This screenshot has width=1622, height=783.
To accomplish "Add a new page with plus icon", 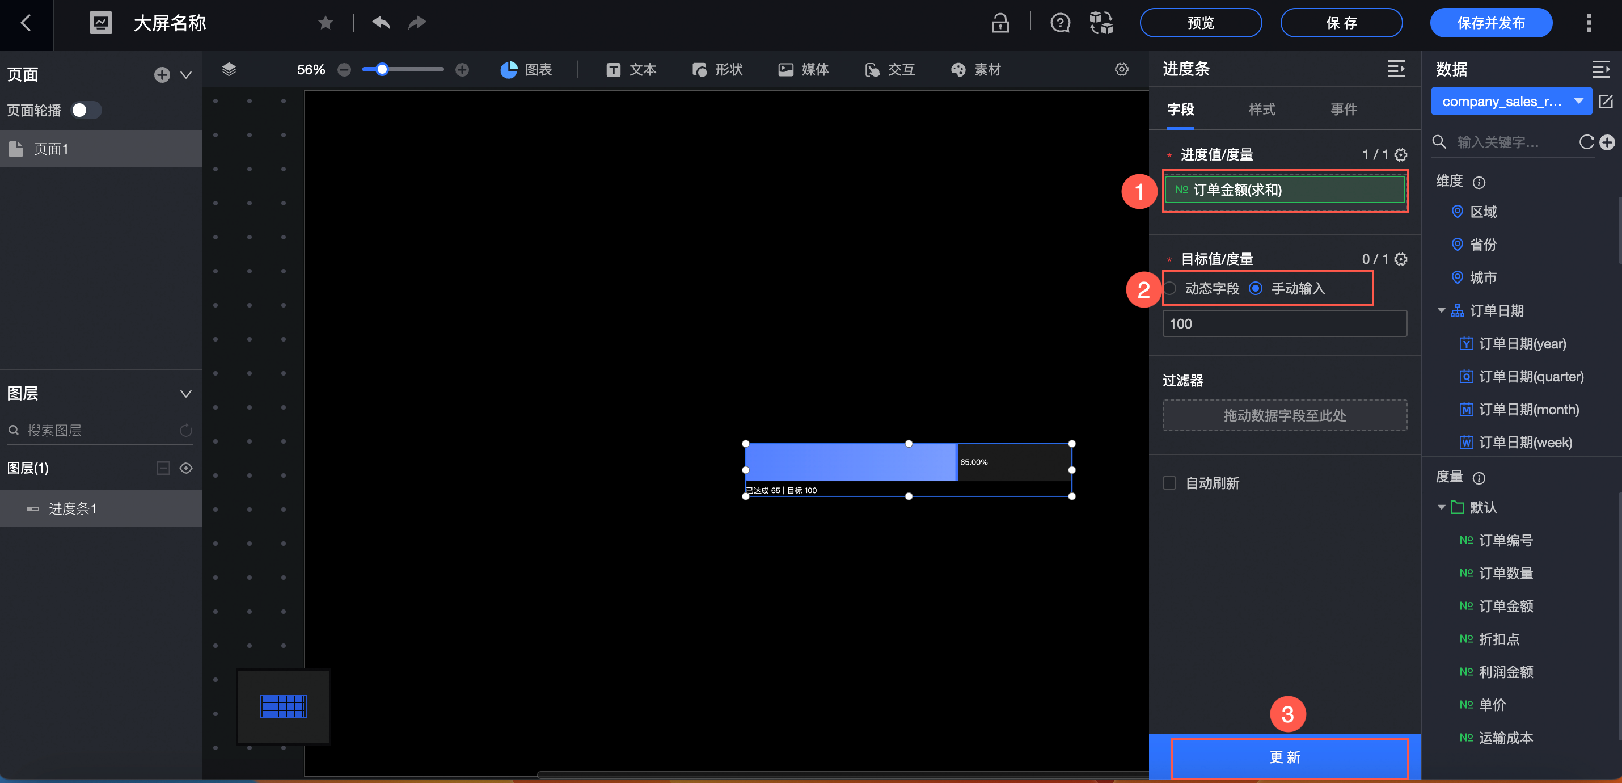I will pyautogui.click(x=162, y=75).
